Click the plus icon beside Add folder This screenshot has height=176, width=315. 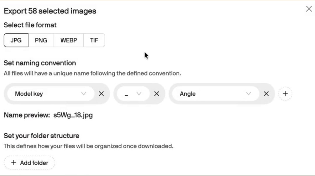pyautogui.click(x=14, y=163)
